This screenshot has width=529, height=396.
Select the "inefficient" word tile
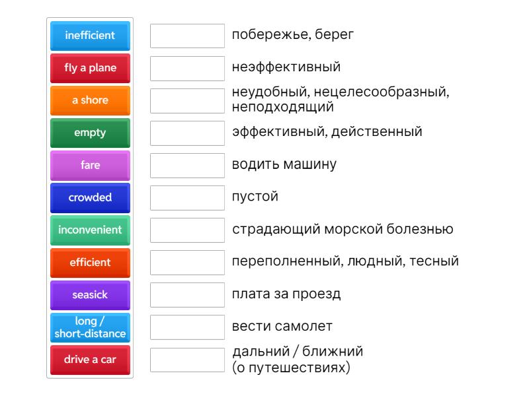click(x=90, y=36)
